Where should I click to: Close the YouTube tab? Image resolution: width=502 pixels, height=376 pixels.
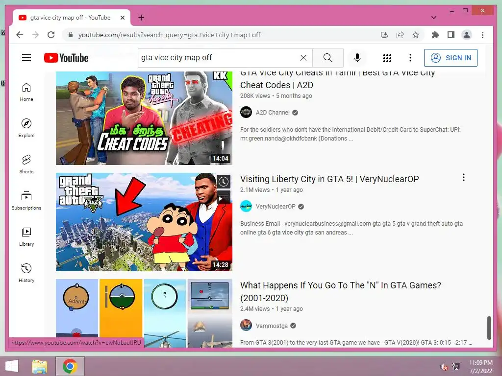[x=122, y=18]
